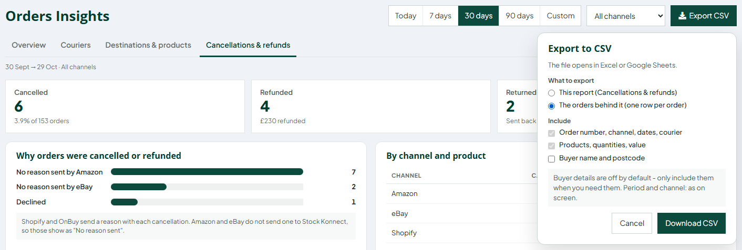Click the '£230 refunded' text

(x=283, y=121)
